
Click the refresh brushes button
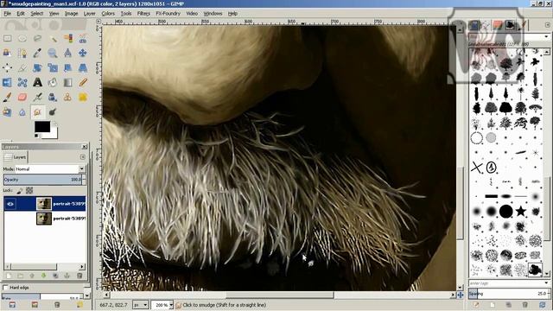tap(542, 304)
